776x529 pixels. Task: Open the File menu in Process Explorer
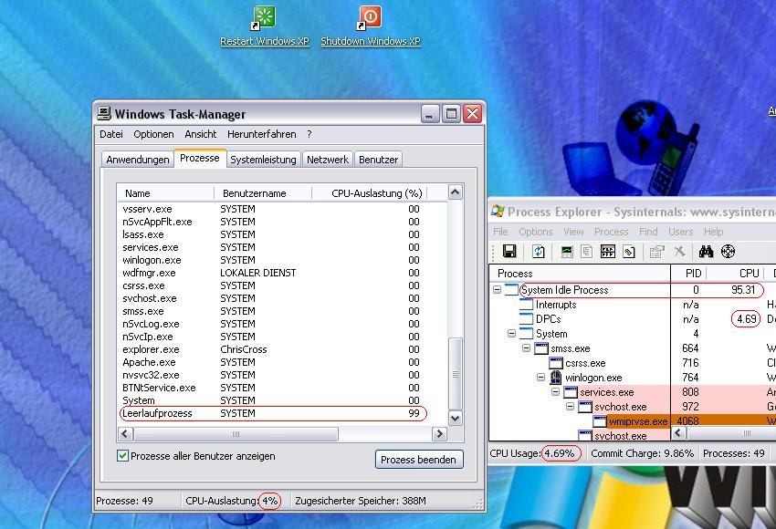[x=500, y=232]
